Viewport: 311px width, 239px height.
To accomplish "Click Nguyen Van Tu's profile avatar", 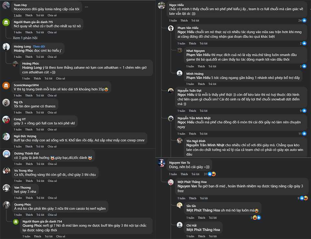I will coord(162,163).
